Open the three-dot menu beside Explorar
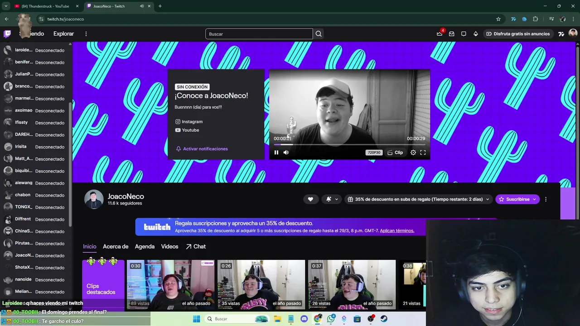 [86, 34]
